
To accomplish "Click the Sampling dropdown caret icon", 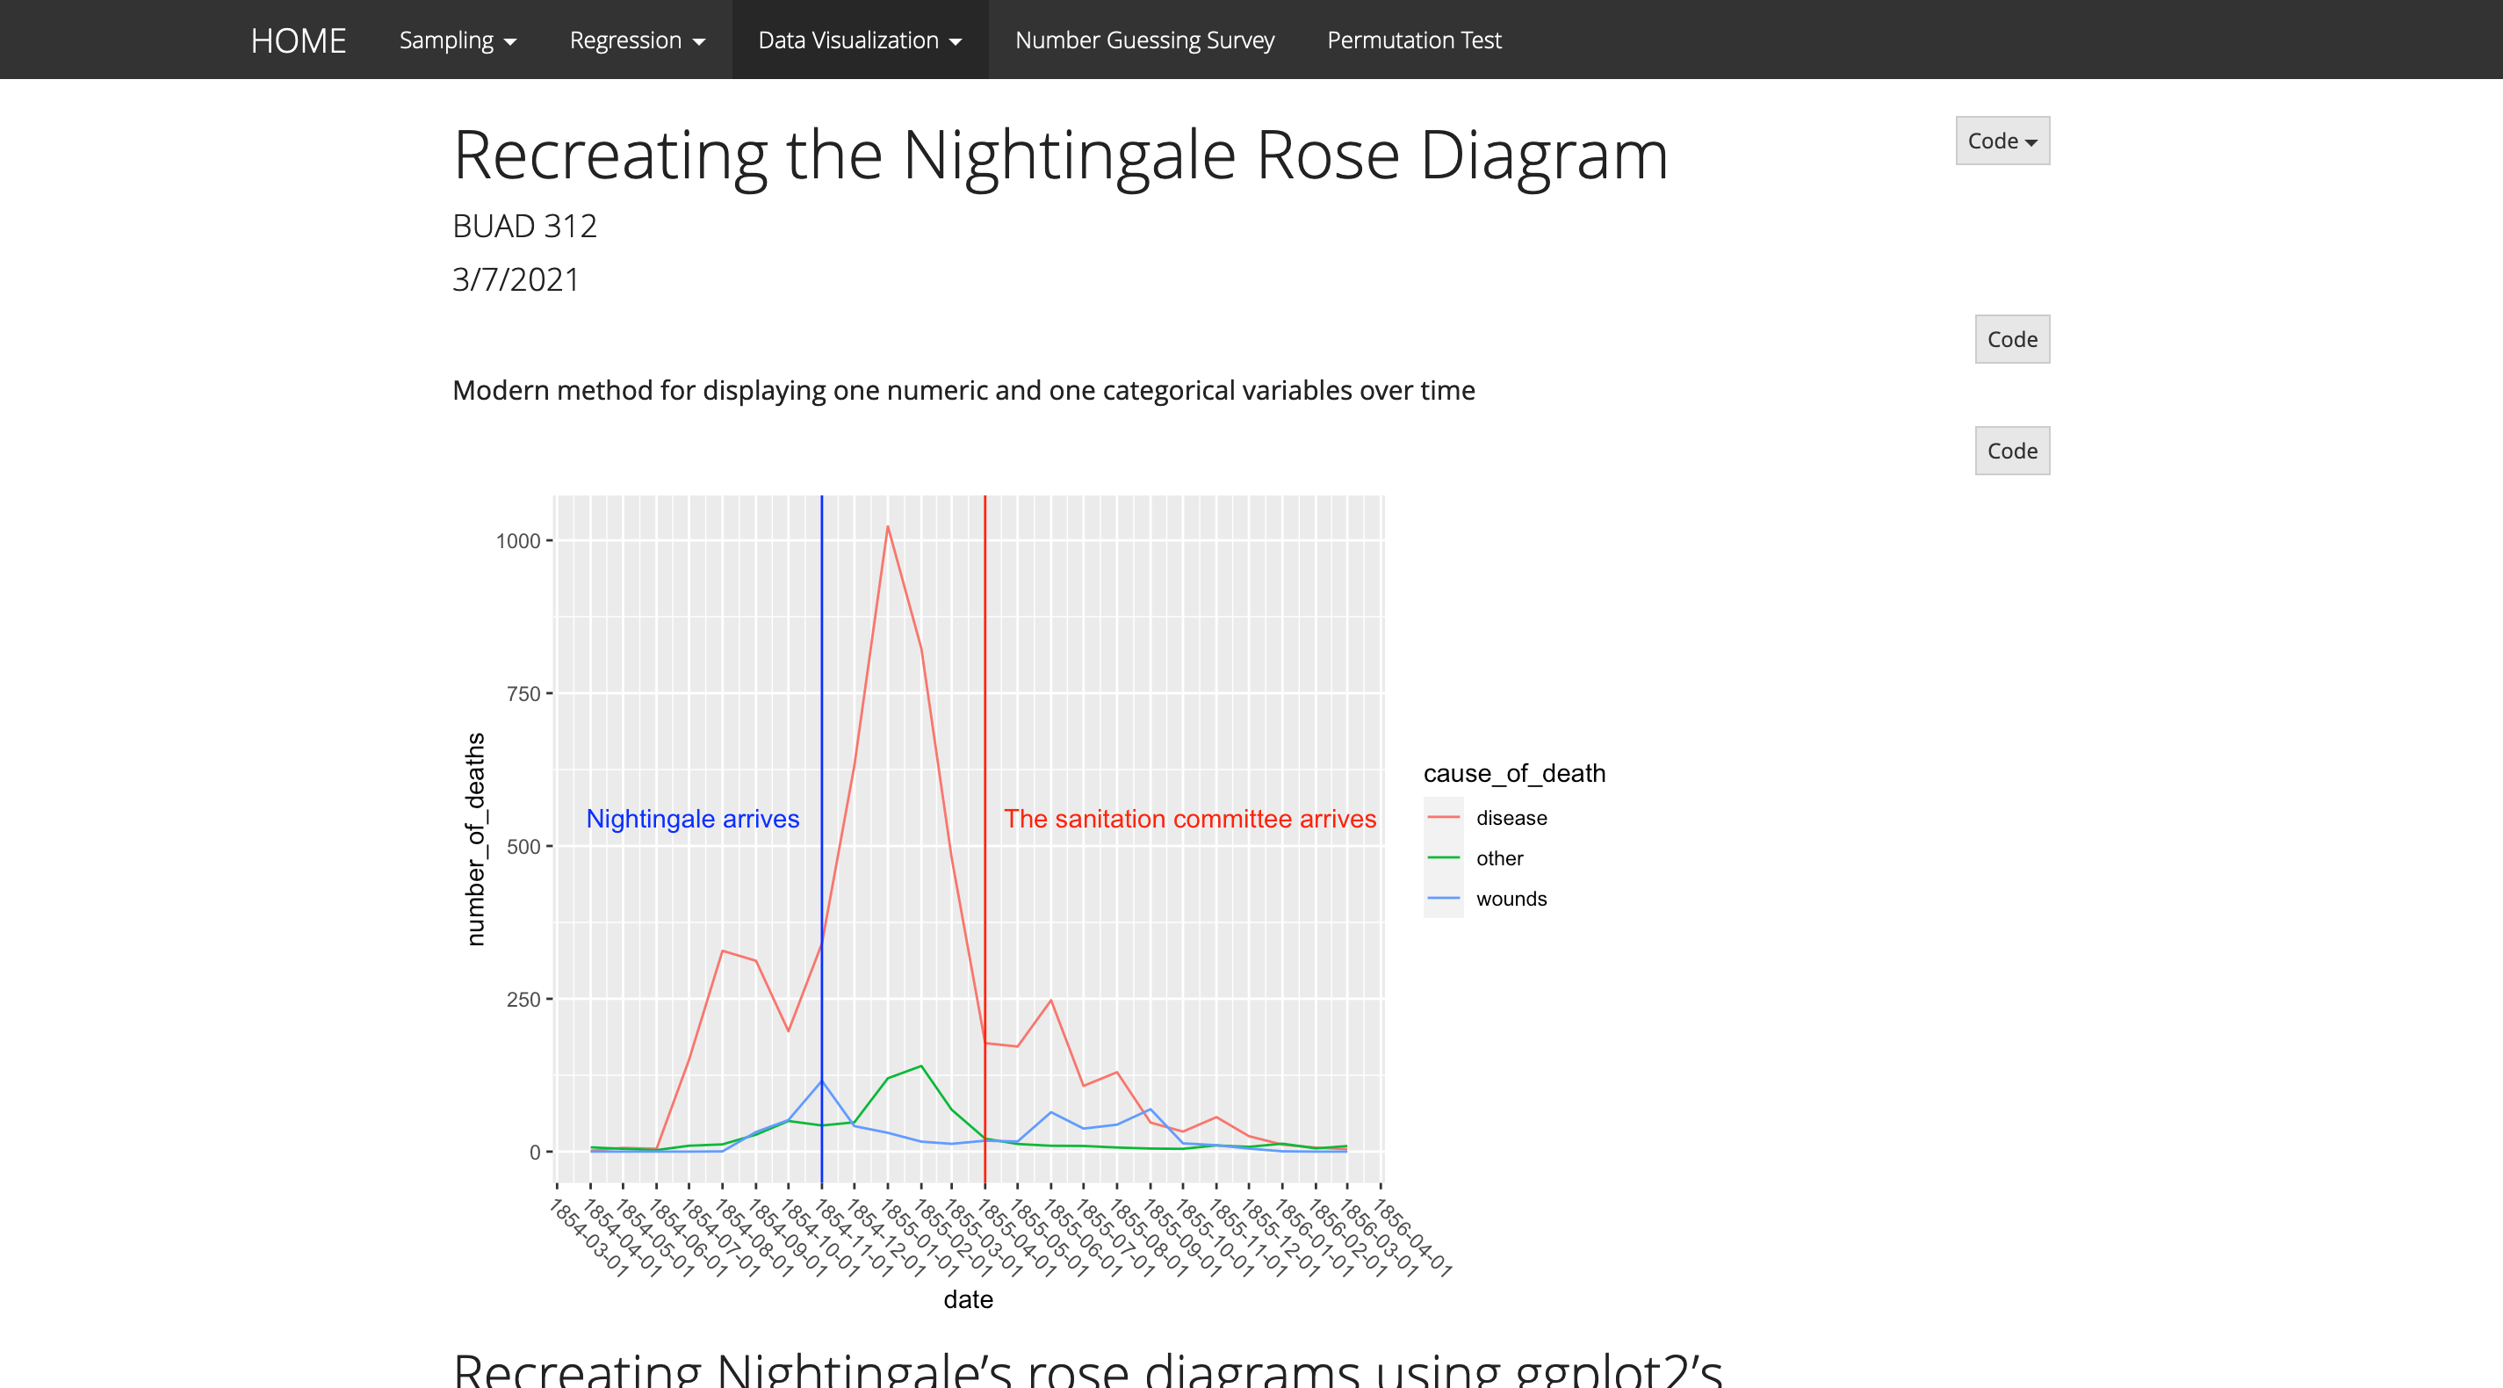I will [512, 40].
